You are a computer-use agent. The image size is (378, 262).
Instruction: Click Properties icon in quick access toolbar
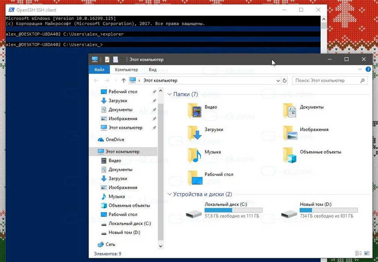[x=107, y=59]
